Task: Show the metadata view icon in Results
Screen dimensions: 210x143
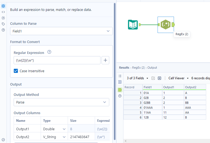Action: [120, 82]
